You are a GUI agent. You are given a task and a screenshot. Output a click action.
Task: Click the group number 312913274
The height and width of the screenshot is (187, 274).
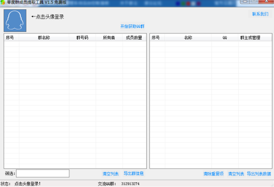130,184
